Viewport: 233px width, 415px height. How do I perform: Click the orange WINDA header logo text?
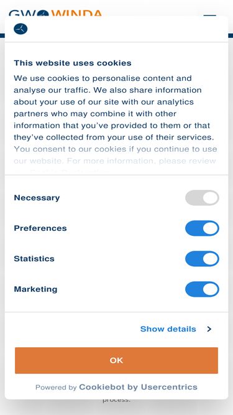pyautogui.click(x=76, y=13)
